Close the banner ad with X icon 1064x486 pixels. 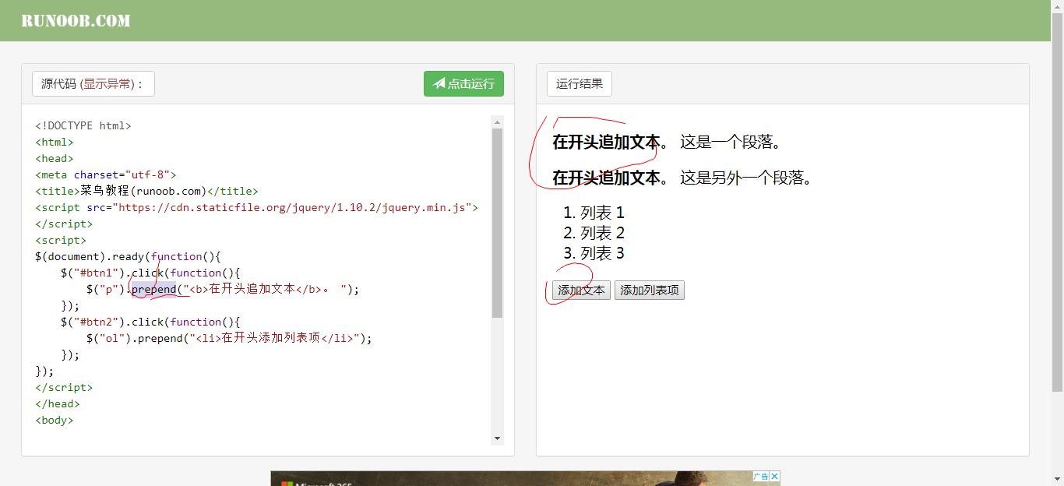[775, 477]
